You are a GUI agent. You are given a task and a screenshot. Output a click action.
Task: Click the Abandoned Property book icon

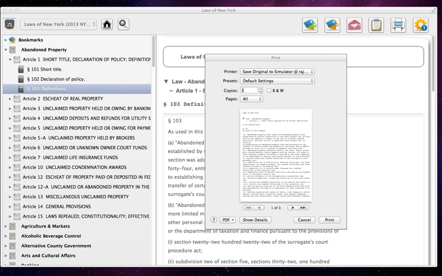tap(12, 50)
